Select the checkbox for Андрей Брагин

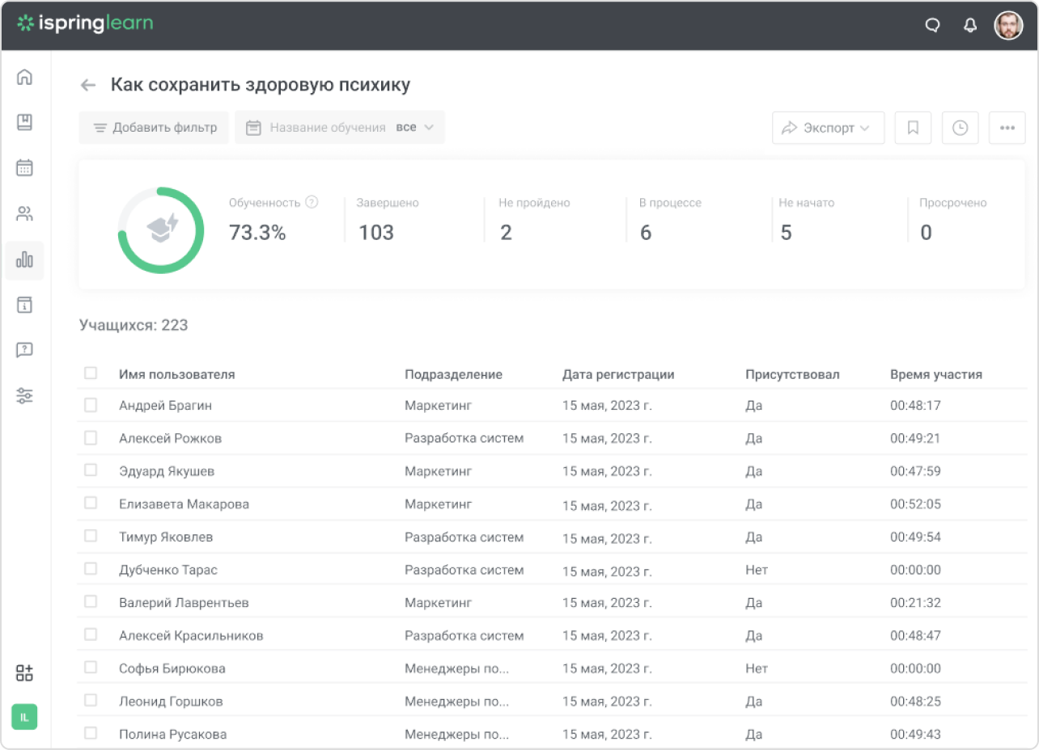(x=91, y=405)
